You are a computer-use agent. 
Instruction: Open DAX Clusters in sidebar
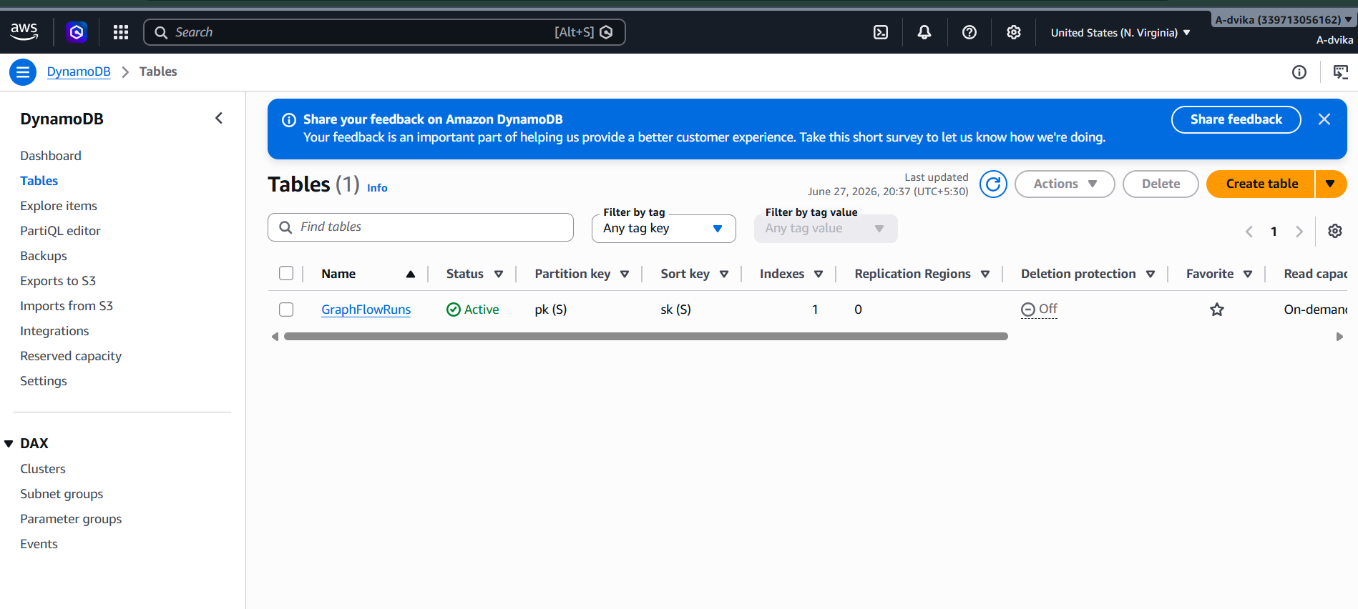[43, 469]
